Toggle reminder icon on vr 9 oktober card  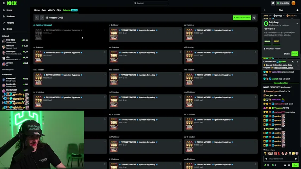point(255,75)
